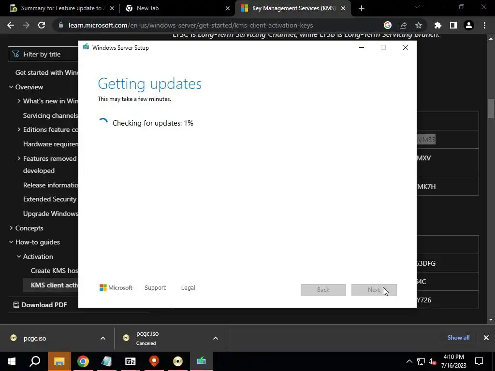Open Legal link in Windows Server Setup

tap(188, 288)
